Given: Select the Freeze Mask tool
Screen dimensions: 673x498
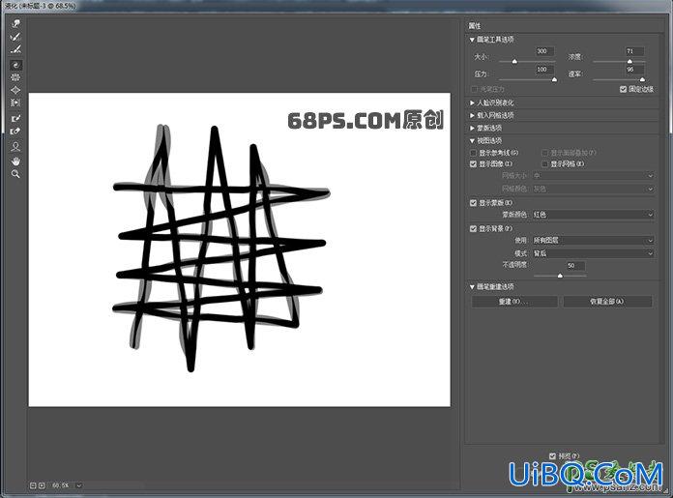Looking at the screenshot, I should [15, 119].
